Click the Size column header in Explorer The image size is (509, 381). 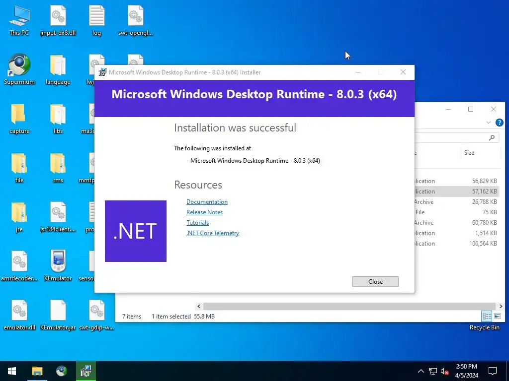coord(480,153)
